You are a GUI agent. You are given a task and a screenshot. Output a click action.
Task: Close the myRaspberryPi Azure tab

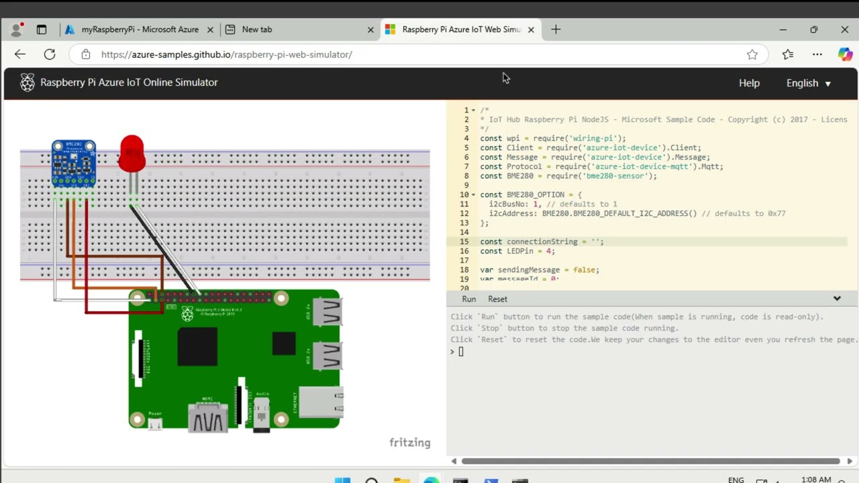pyautogui.click(x=210, y=30)
